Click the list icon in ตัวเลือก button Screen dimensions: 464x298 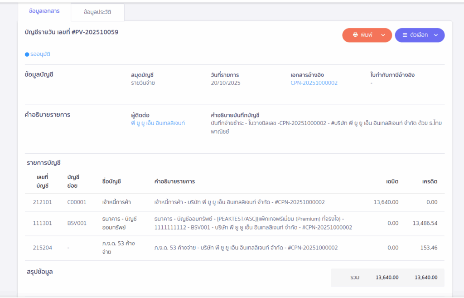point(405,35)
